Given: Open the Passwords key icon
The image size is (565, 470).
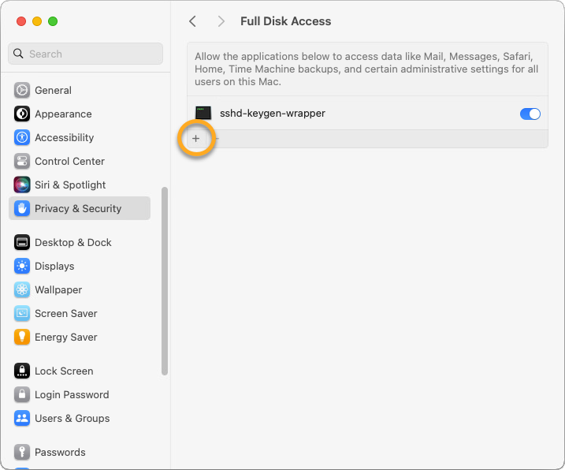Looking at the screenshot, I should point(22,453).
